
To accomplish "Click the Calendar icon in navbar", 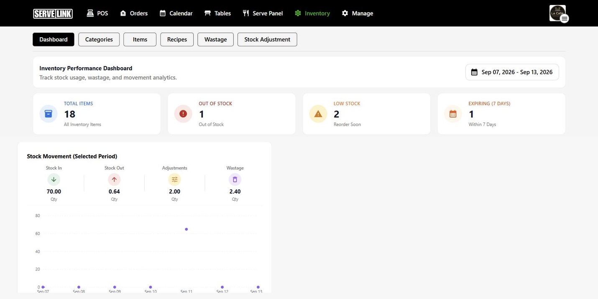I will (163, 13).
